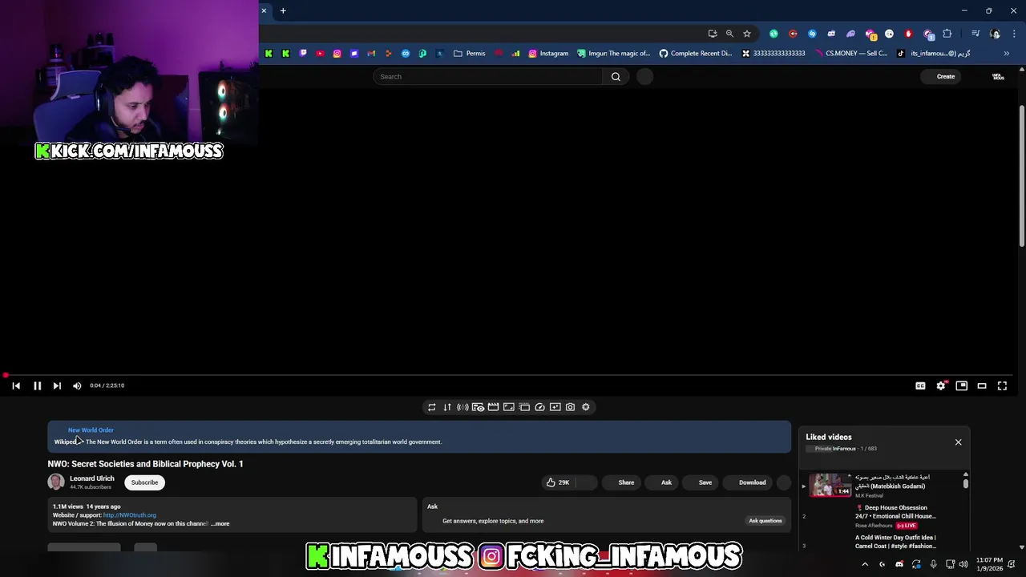The width and height of the screenshot is (1026, 577).
Task: Open Deep House Obsession 24/7 live stream
Action: pyautogui.click(x=895, y=512)
